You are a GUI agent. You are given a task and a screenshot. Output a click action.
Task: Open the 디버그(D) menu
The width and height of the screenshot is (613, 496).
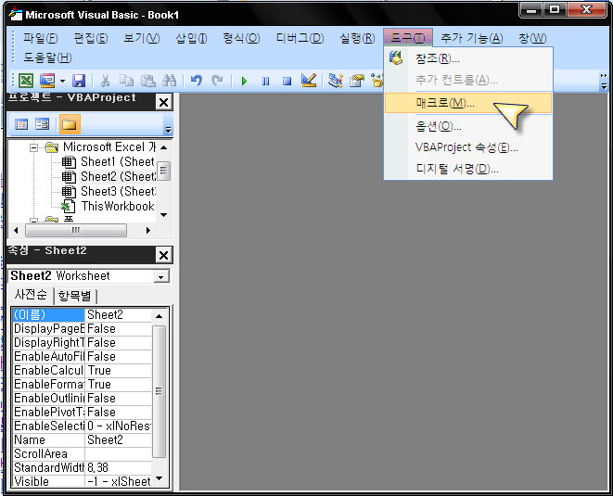coord(300,38)
